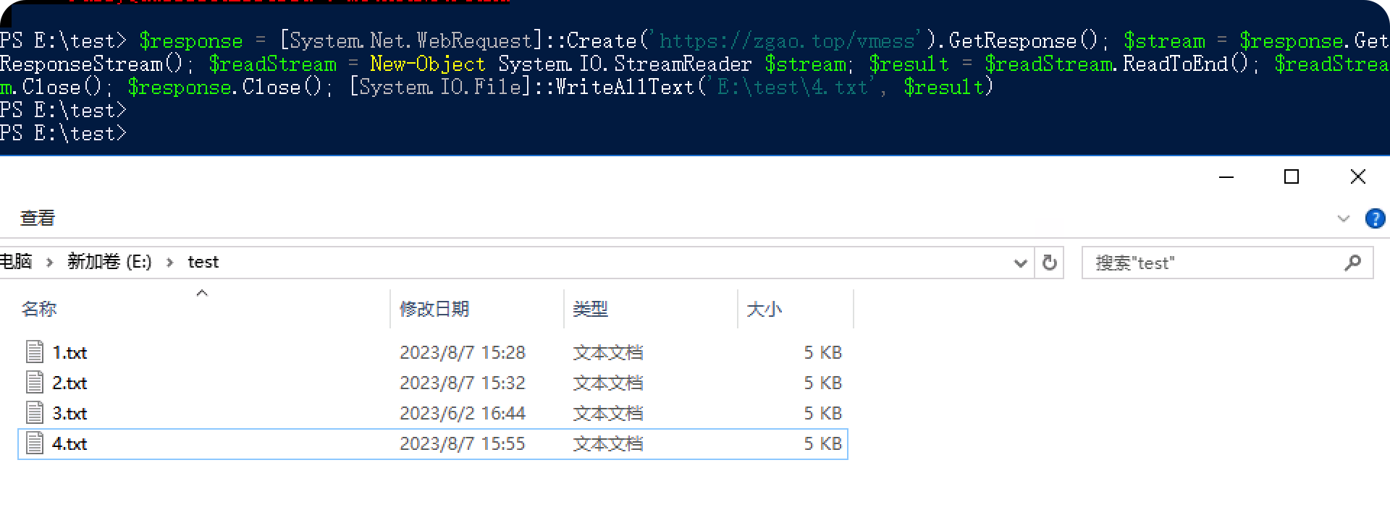Select the file 4.txt in the list
The height and width of the screenshot is (515, 1390).
coord(70,443)
